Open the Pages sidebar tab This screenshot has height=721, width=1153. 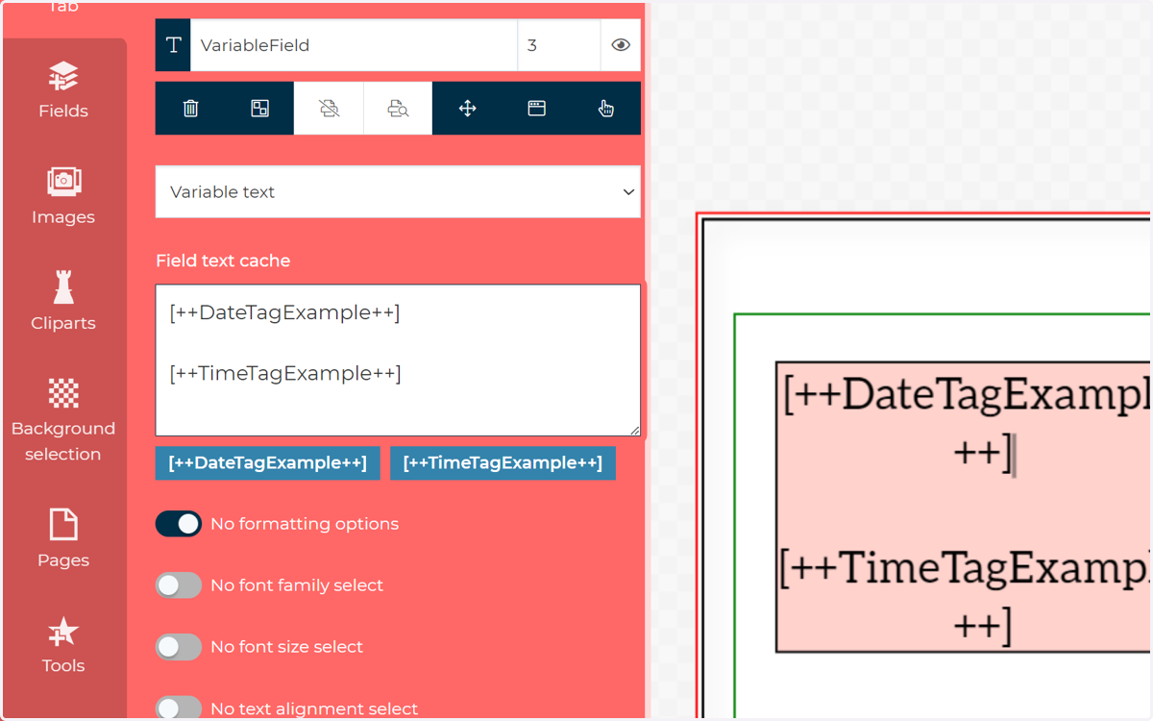63,539
